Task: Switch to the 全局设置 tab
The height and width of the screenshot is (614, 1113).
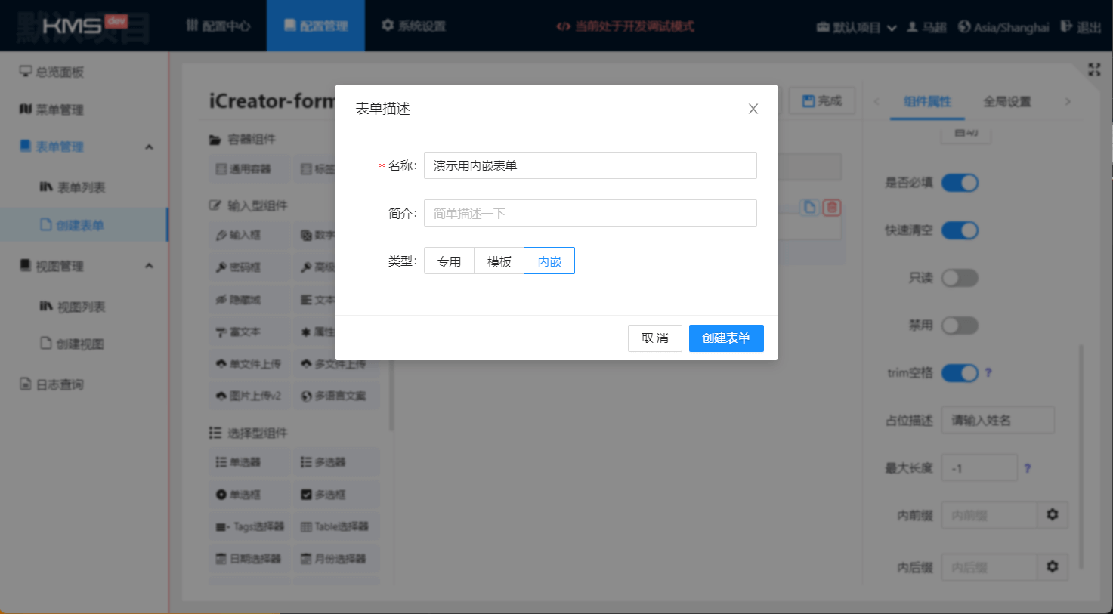Action: (1006, 101)
